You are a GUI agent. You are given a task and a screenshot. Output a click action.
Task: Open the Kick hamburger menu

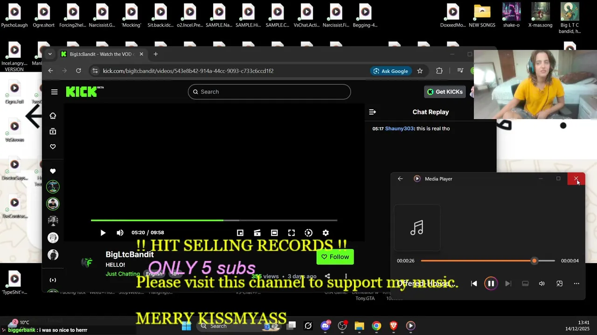(54, 92)
